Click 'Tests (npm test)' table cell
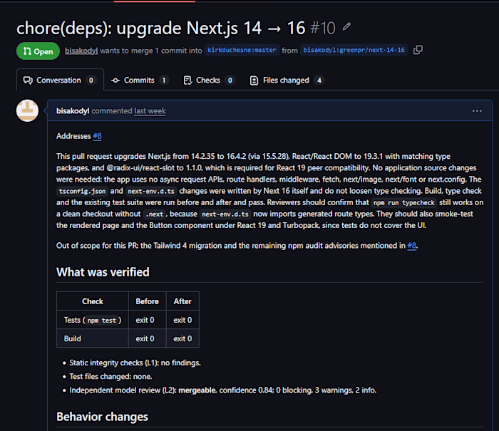 (x=93, y=320)
